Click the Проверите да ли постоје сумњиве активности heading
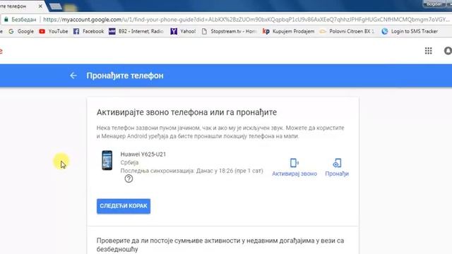The height and width of the screenshot is (254, 452). pyautogui.click(x=220, y=245)
